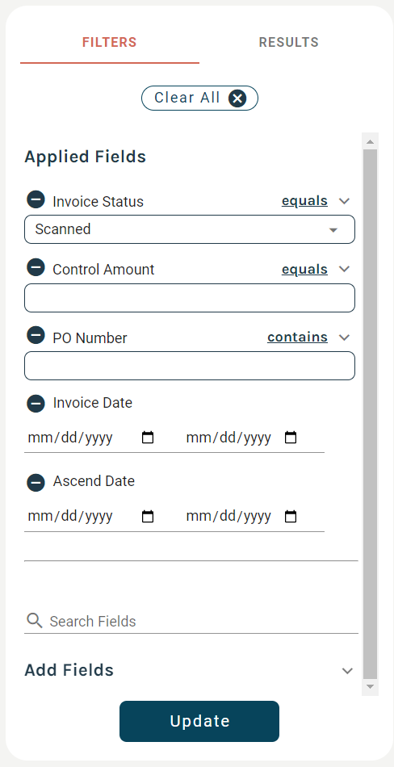Open calendar picker for Ascend Date start
The height and width of the screenshot is (767, 394).
pyautogui.click(x=147, y=516)
